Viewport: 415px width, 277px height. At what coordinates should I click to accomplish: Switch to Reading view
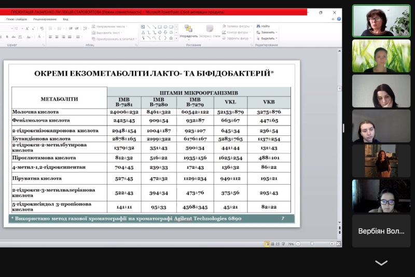pyautogui.click(x=278, y=244)
